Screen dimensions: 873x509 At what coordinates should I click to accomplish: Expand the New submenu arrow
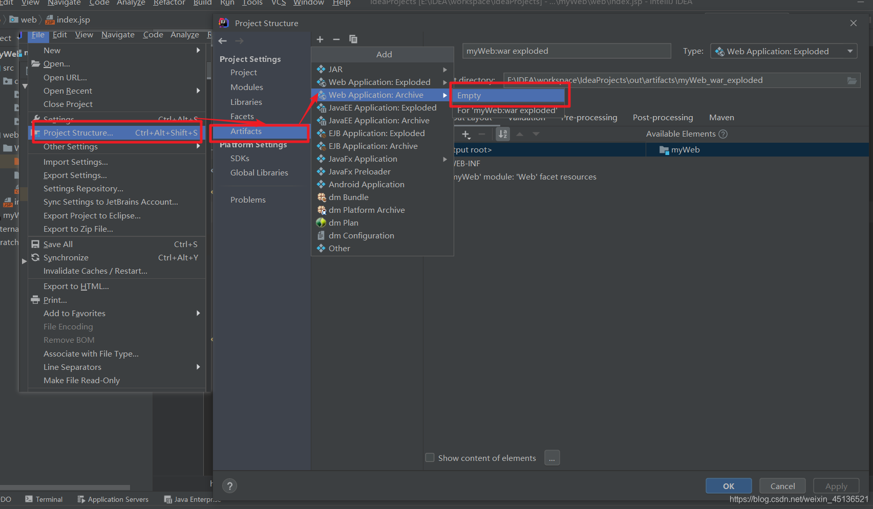click(x=198, y=50)
